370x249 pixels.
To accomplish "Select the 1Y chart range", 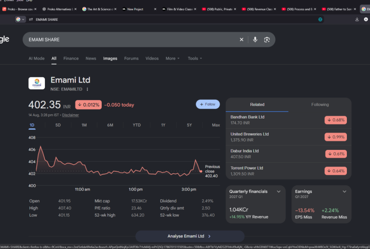I will [x=163, y=125].
